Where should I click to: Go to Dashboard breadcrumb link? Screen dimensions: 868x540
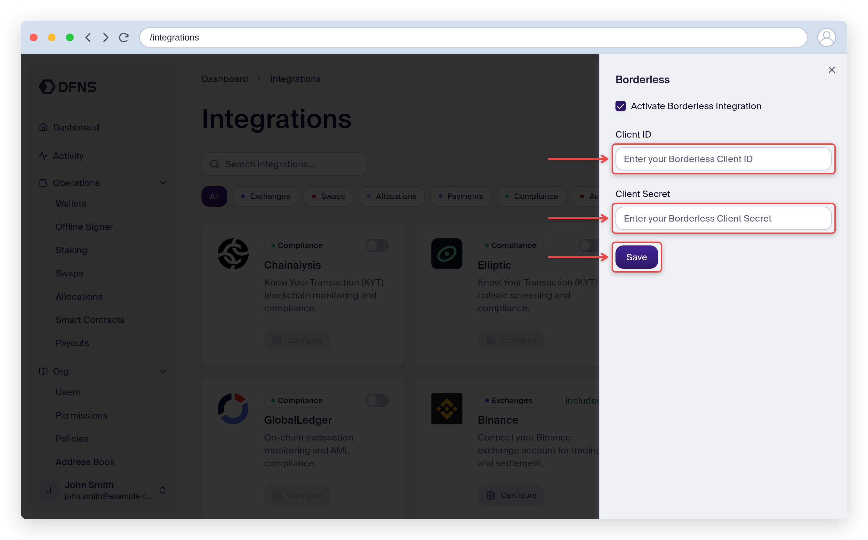(x=224, y=79)
